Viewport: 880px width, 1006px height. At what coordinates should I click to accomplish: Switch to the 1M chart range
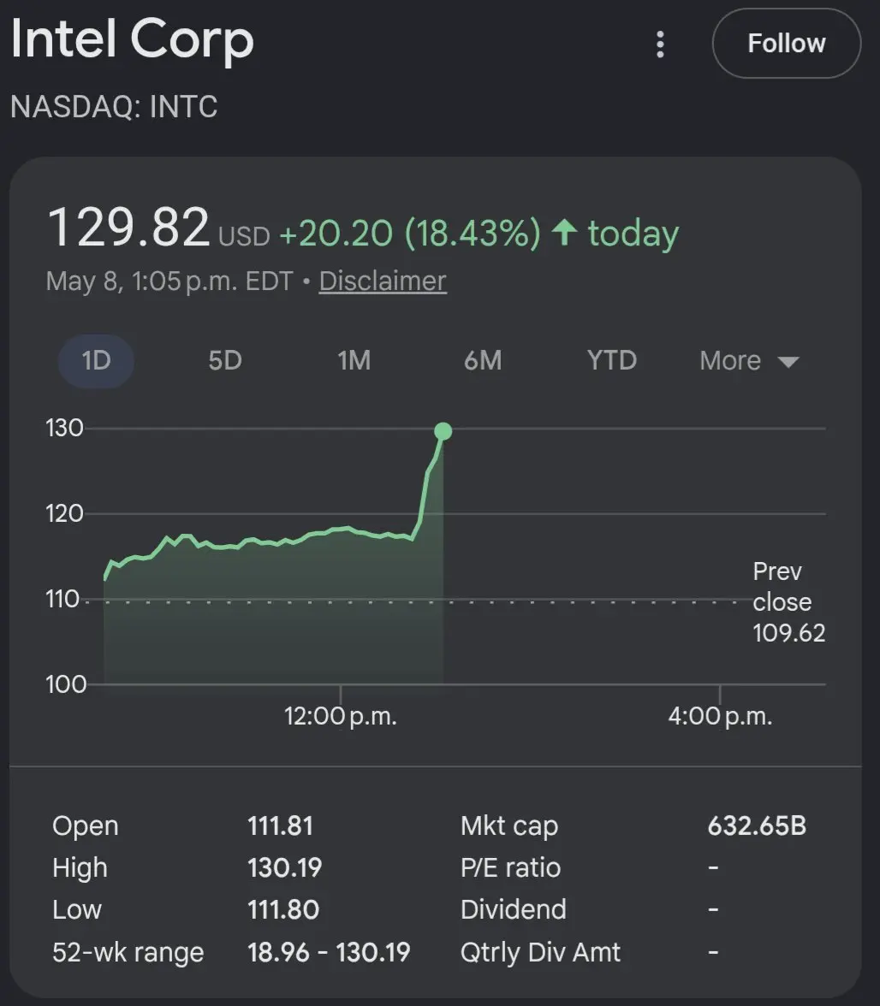tap(354, 361)
